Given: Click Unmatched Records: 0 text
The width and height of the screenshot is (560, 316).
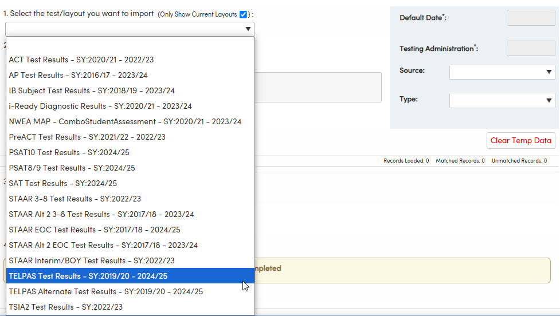Looking at the screenshot, I should [519, 161].
